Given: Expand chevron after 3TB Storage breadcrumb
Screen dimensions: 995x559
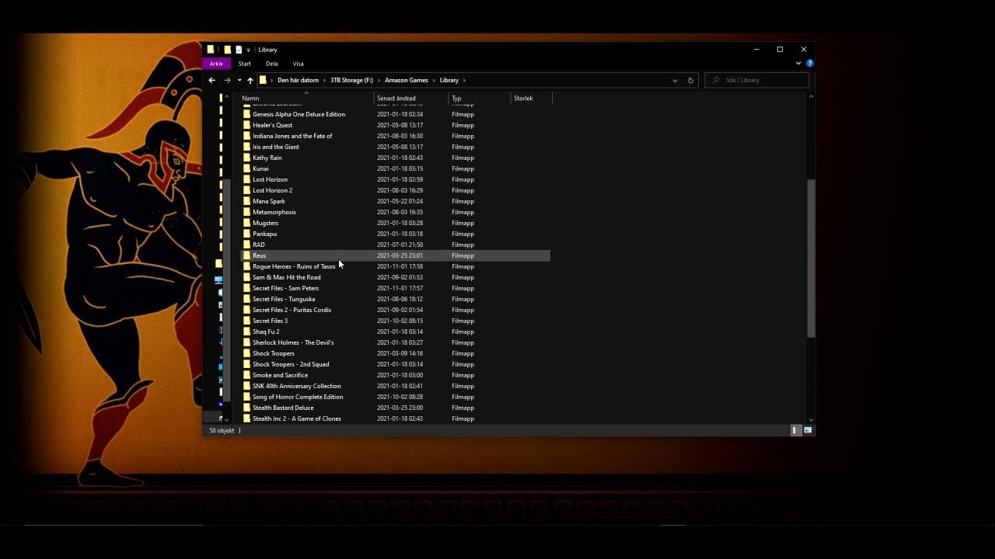Looking at the screenshot, I should click(379, 80).
